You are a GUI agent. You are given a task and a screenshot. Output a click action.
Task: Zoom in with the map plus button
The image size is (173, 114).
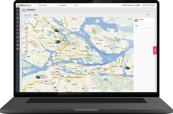point(27,31)
